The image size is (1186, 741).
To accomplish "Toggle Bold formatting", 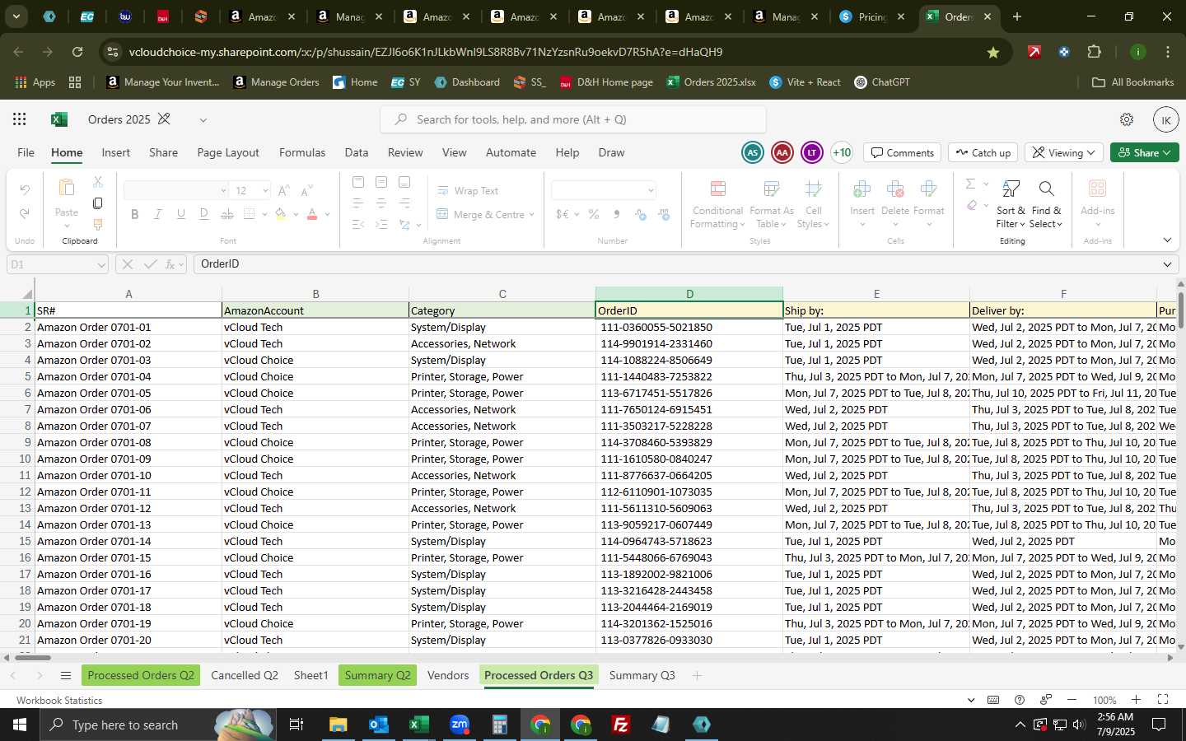I will click(135, 214).
